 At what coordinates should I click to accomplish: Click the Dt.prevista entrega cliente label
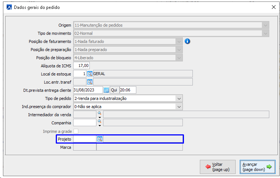point(47,90)
